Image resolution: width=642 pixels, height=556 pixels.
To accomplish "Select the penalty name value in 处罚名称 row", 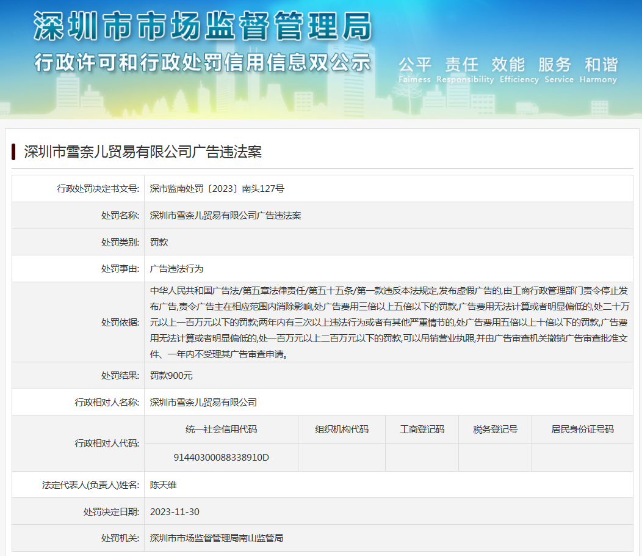I will [226, 215].
